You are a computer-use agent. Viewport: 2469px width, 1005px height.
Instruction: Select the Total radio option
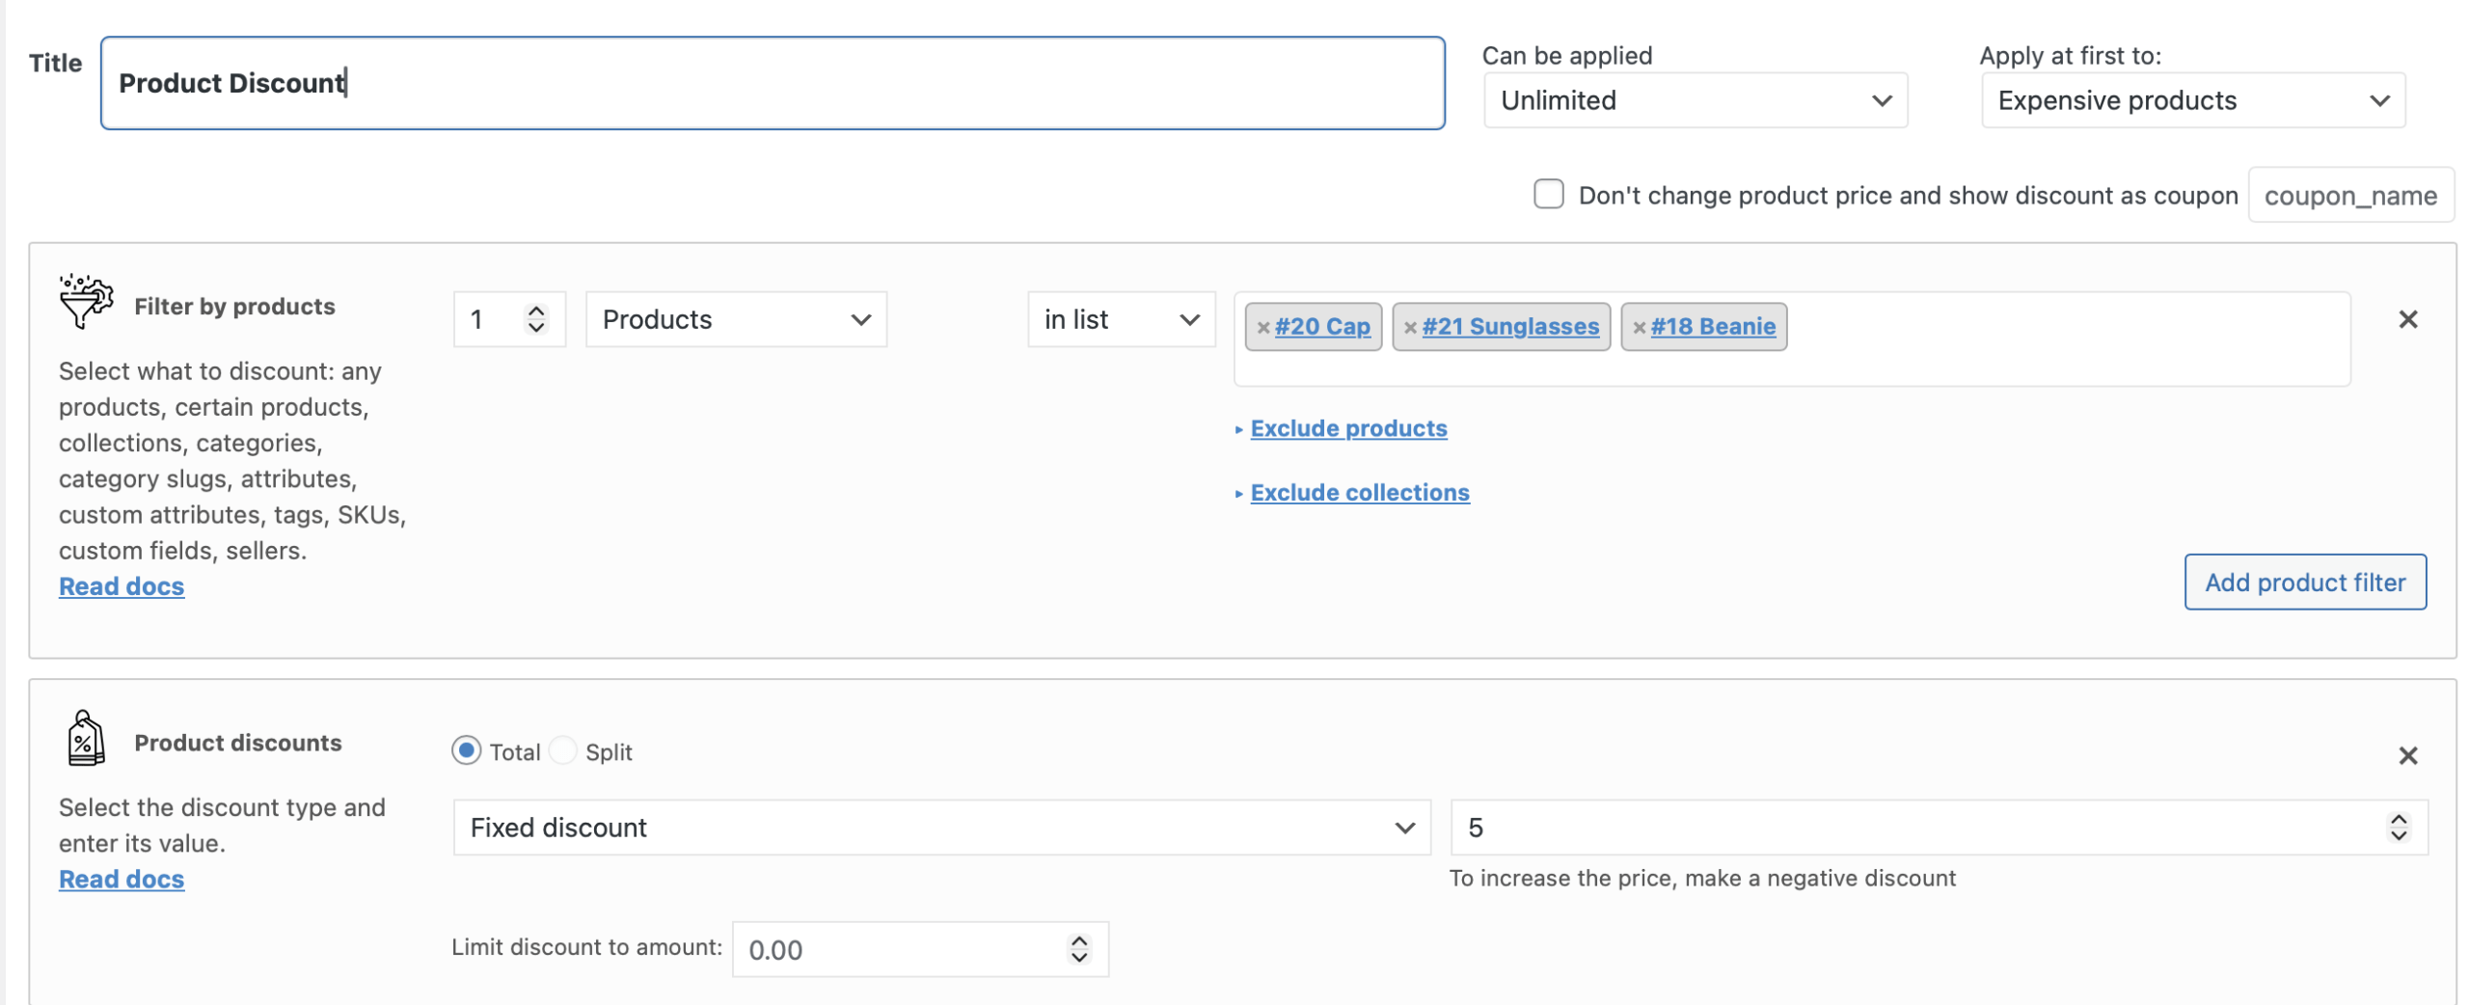[x=466, y=750]
